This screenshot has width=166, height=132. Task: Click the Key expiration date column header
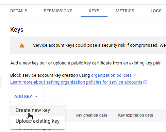tap(136, 115)
